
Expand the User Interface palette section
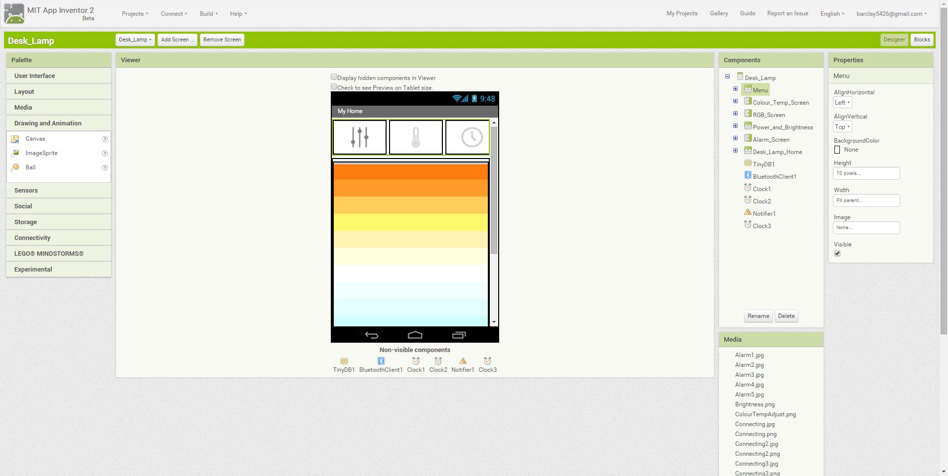coord(59,76)
